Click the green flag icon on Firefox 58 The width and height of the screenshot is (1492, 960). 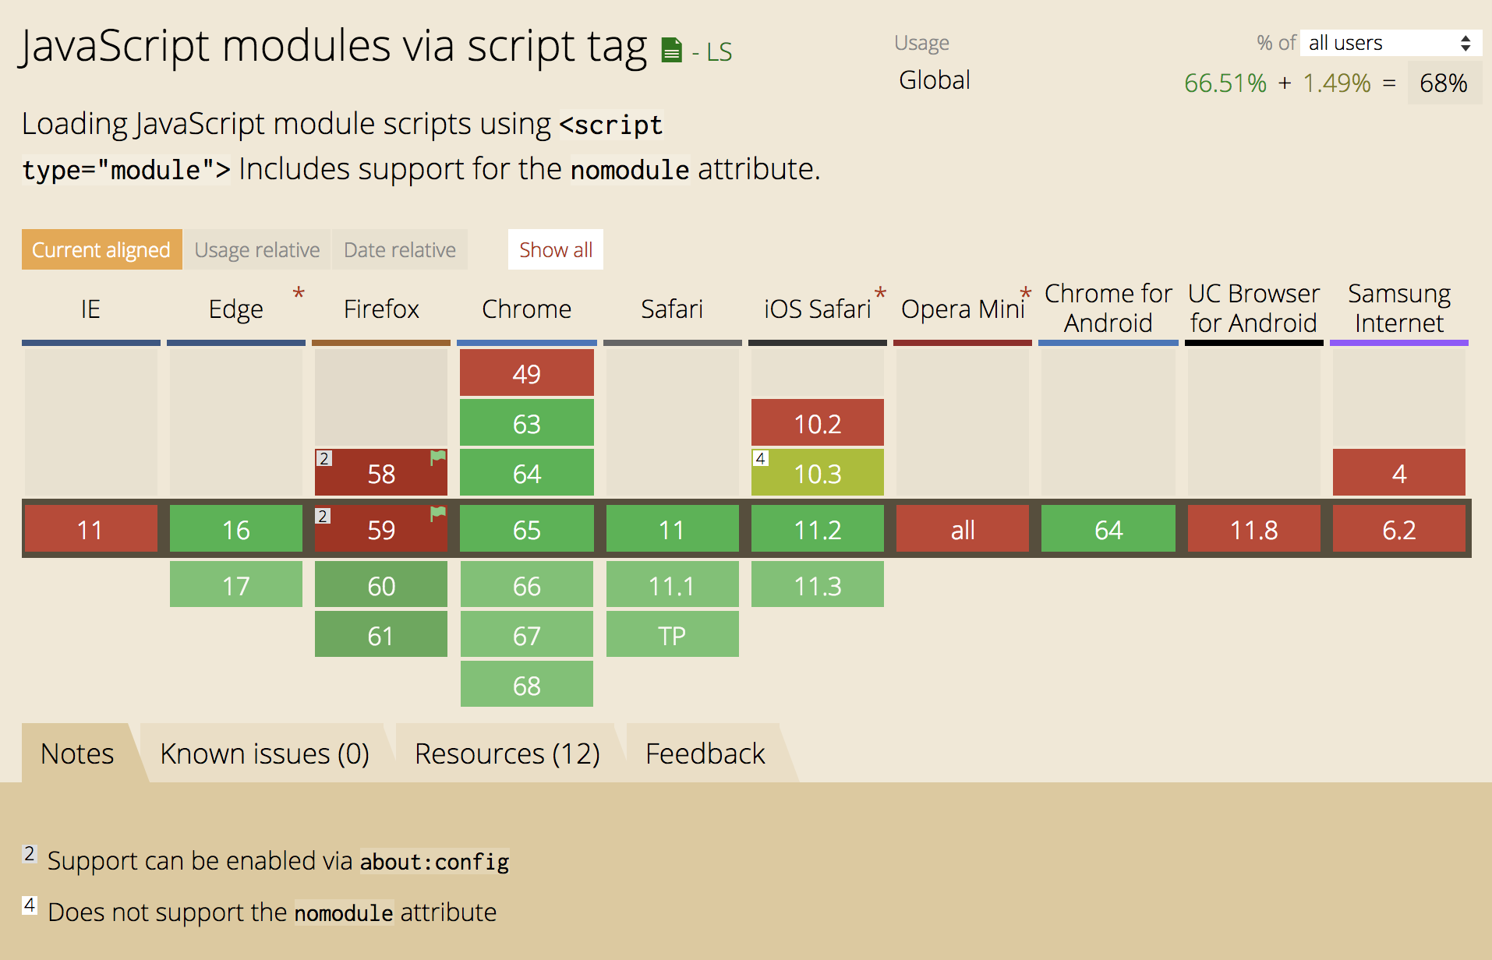(438, 458)
